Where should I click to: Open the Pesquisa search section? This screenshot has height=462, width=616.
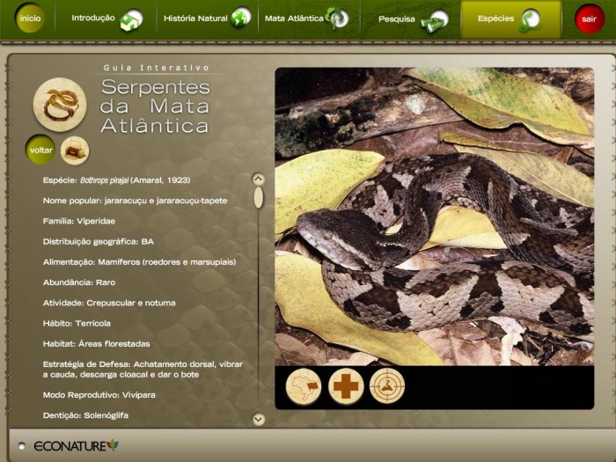coord(396,18)
